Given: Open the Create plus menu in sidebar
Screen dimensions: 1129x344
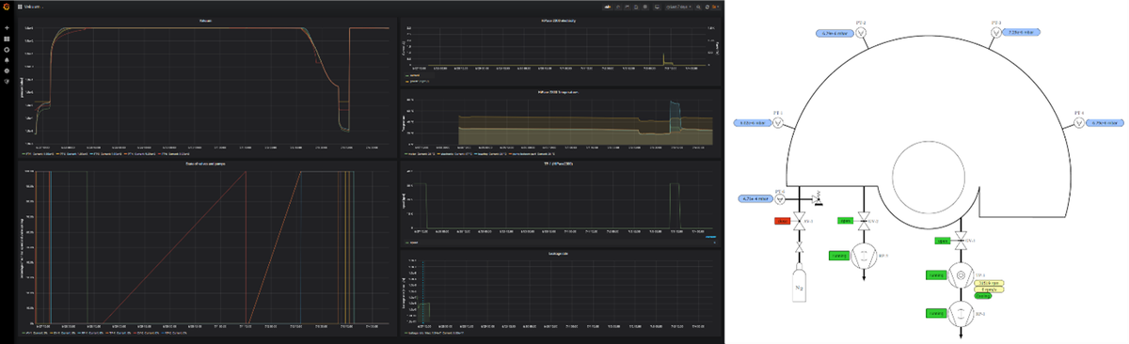Looking at the screenshot, I should pyautogui.click(x=7, y=27).
